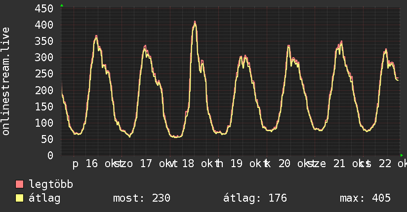Select the 20 okt date label

[x=294, y=164]
